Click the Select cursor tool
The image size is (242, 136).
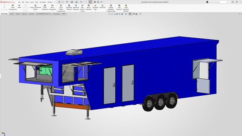pyautogui.click(x=90, y=2)
